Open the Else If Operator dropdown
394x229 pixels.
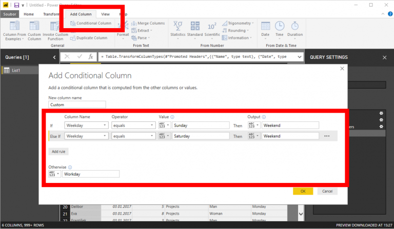pos(133,136)
